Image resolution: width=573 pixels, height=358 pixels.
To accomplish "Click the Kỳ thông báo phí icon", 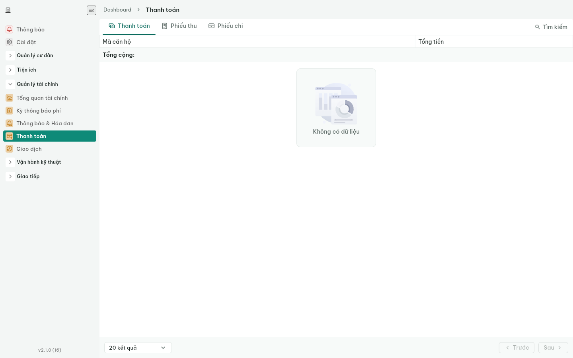I will [x=10, y=111].
